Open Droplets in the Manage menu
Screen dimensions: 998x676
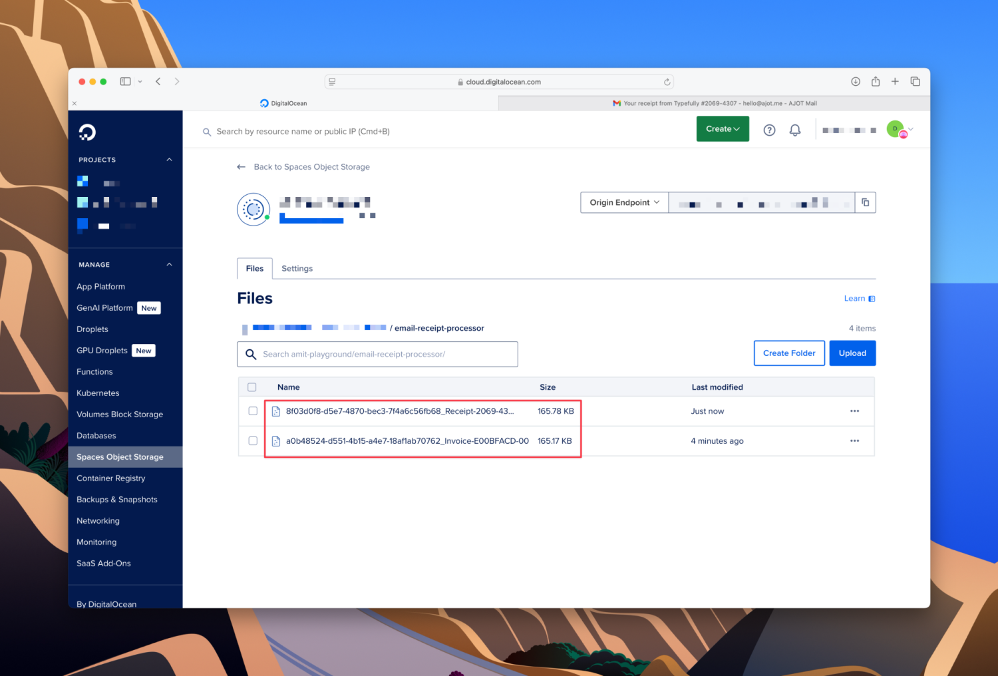pyautogui.click(x=92, y=329)
